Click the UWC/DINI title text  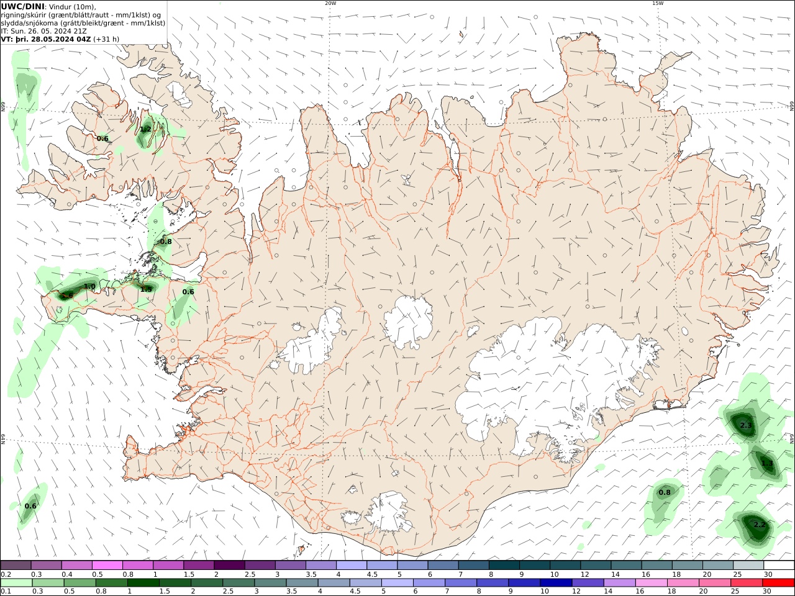(23, 6)
